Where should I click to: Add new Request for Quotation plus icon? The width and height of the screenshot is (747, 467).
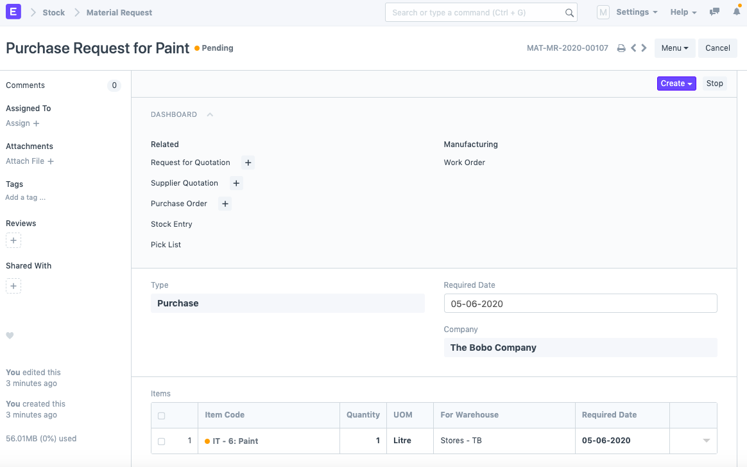pyautogui.click(x=248, y=163)
